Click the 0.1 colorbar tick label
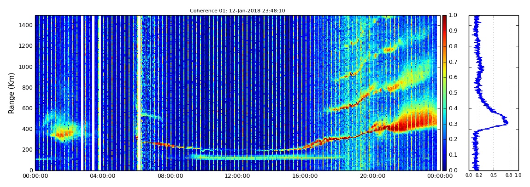This screenshot has height=187, width=530. pos(452,155)
